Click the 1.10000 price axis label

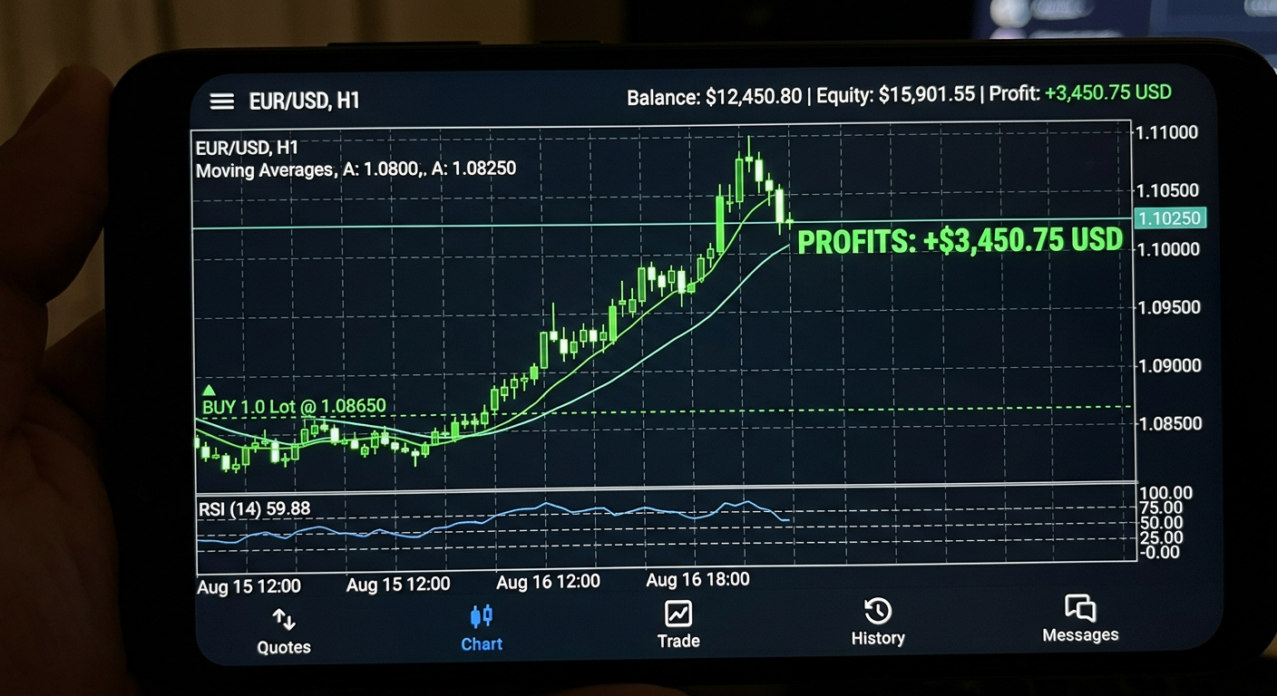[x=1168, y=248]
